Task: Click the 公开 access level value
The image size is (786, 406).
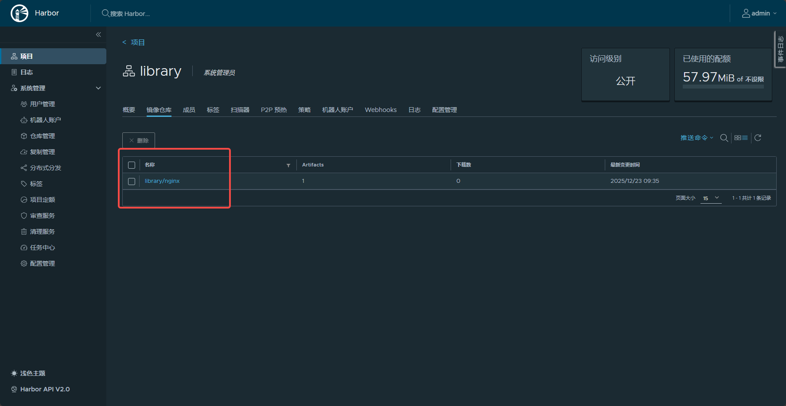Action: point(626,81)
